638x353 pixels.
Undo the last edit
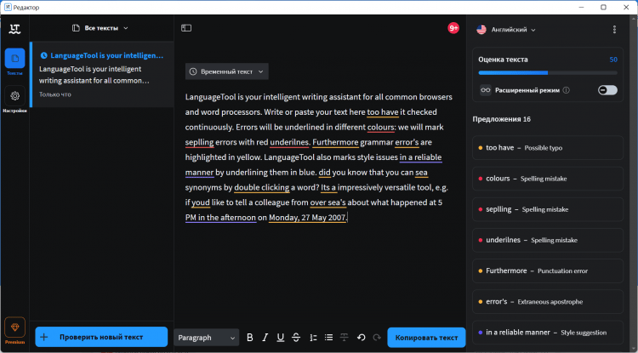point(361,338)
